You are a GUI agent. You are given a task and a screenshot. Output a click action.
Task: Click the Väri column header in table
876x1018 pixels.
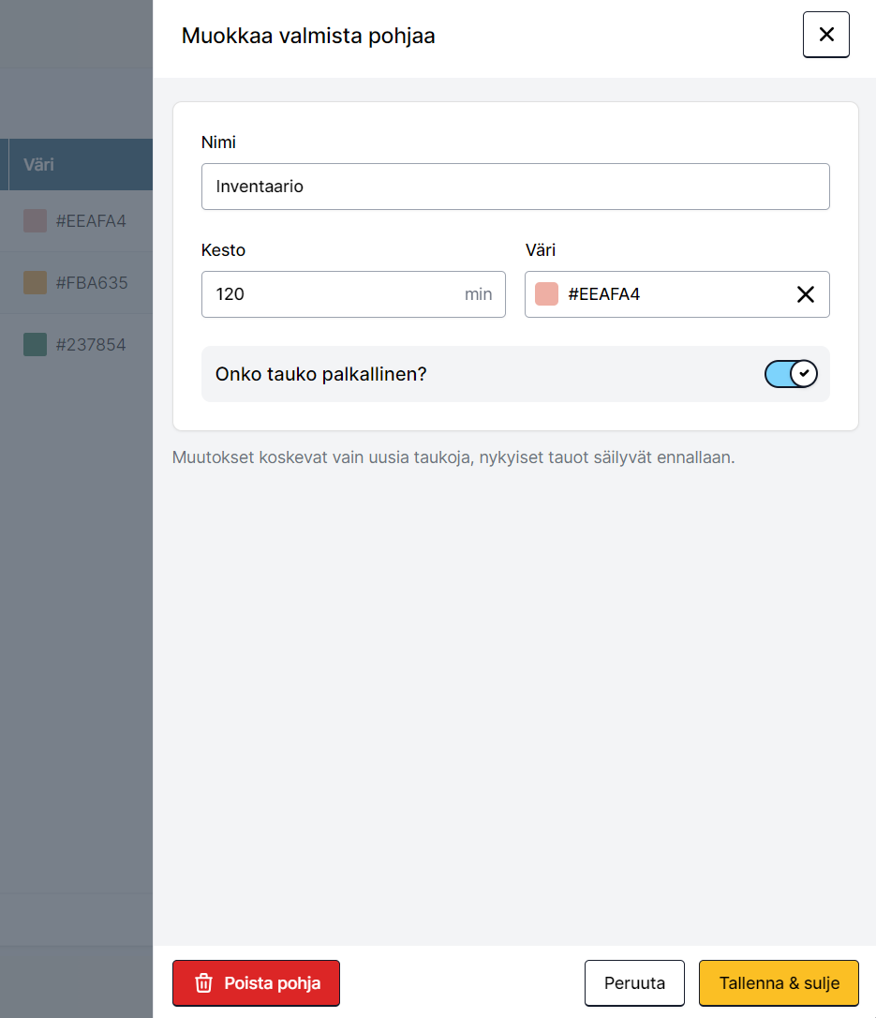click(39, 165)
